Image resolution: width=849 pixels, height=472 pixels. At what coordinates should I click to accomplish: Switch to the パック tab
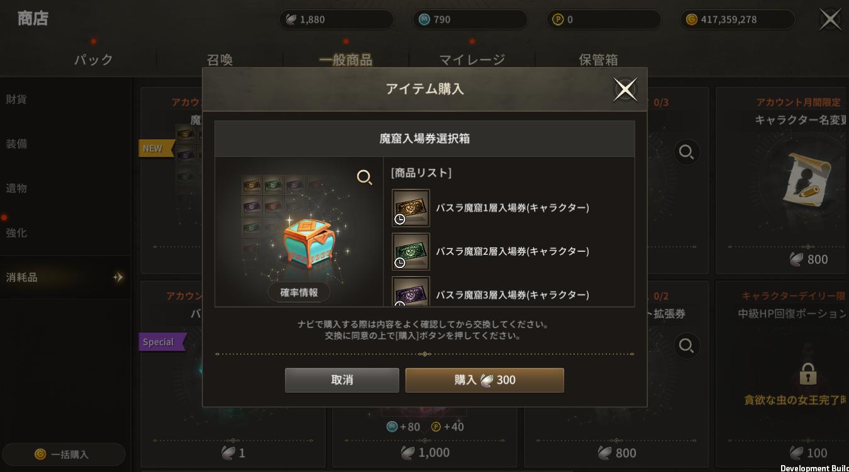click(94, 60)
